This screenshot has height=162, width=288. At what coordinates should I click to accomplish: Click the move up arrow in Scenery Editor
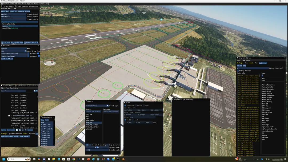(x=23, y=130)
